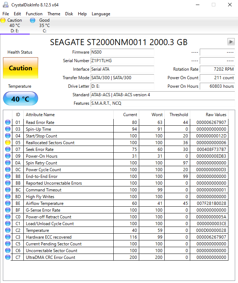Click the Rotation Rate 7202 RPM field

coord(217,69)
